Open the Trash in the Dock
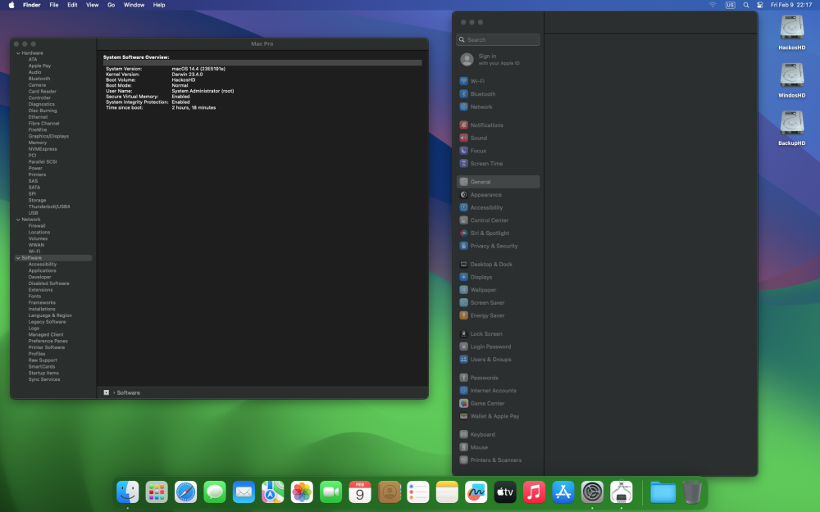The width and height of the screenshot is (820, 512). tap(692, 492)
